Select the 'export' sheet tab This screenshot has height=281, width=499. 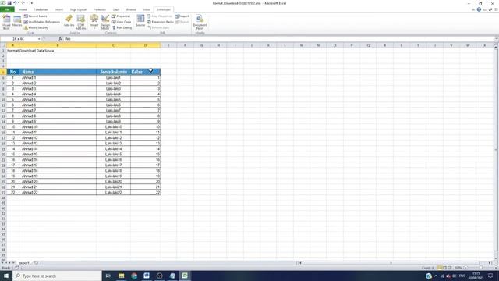(24, 263)
